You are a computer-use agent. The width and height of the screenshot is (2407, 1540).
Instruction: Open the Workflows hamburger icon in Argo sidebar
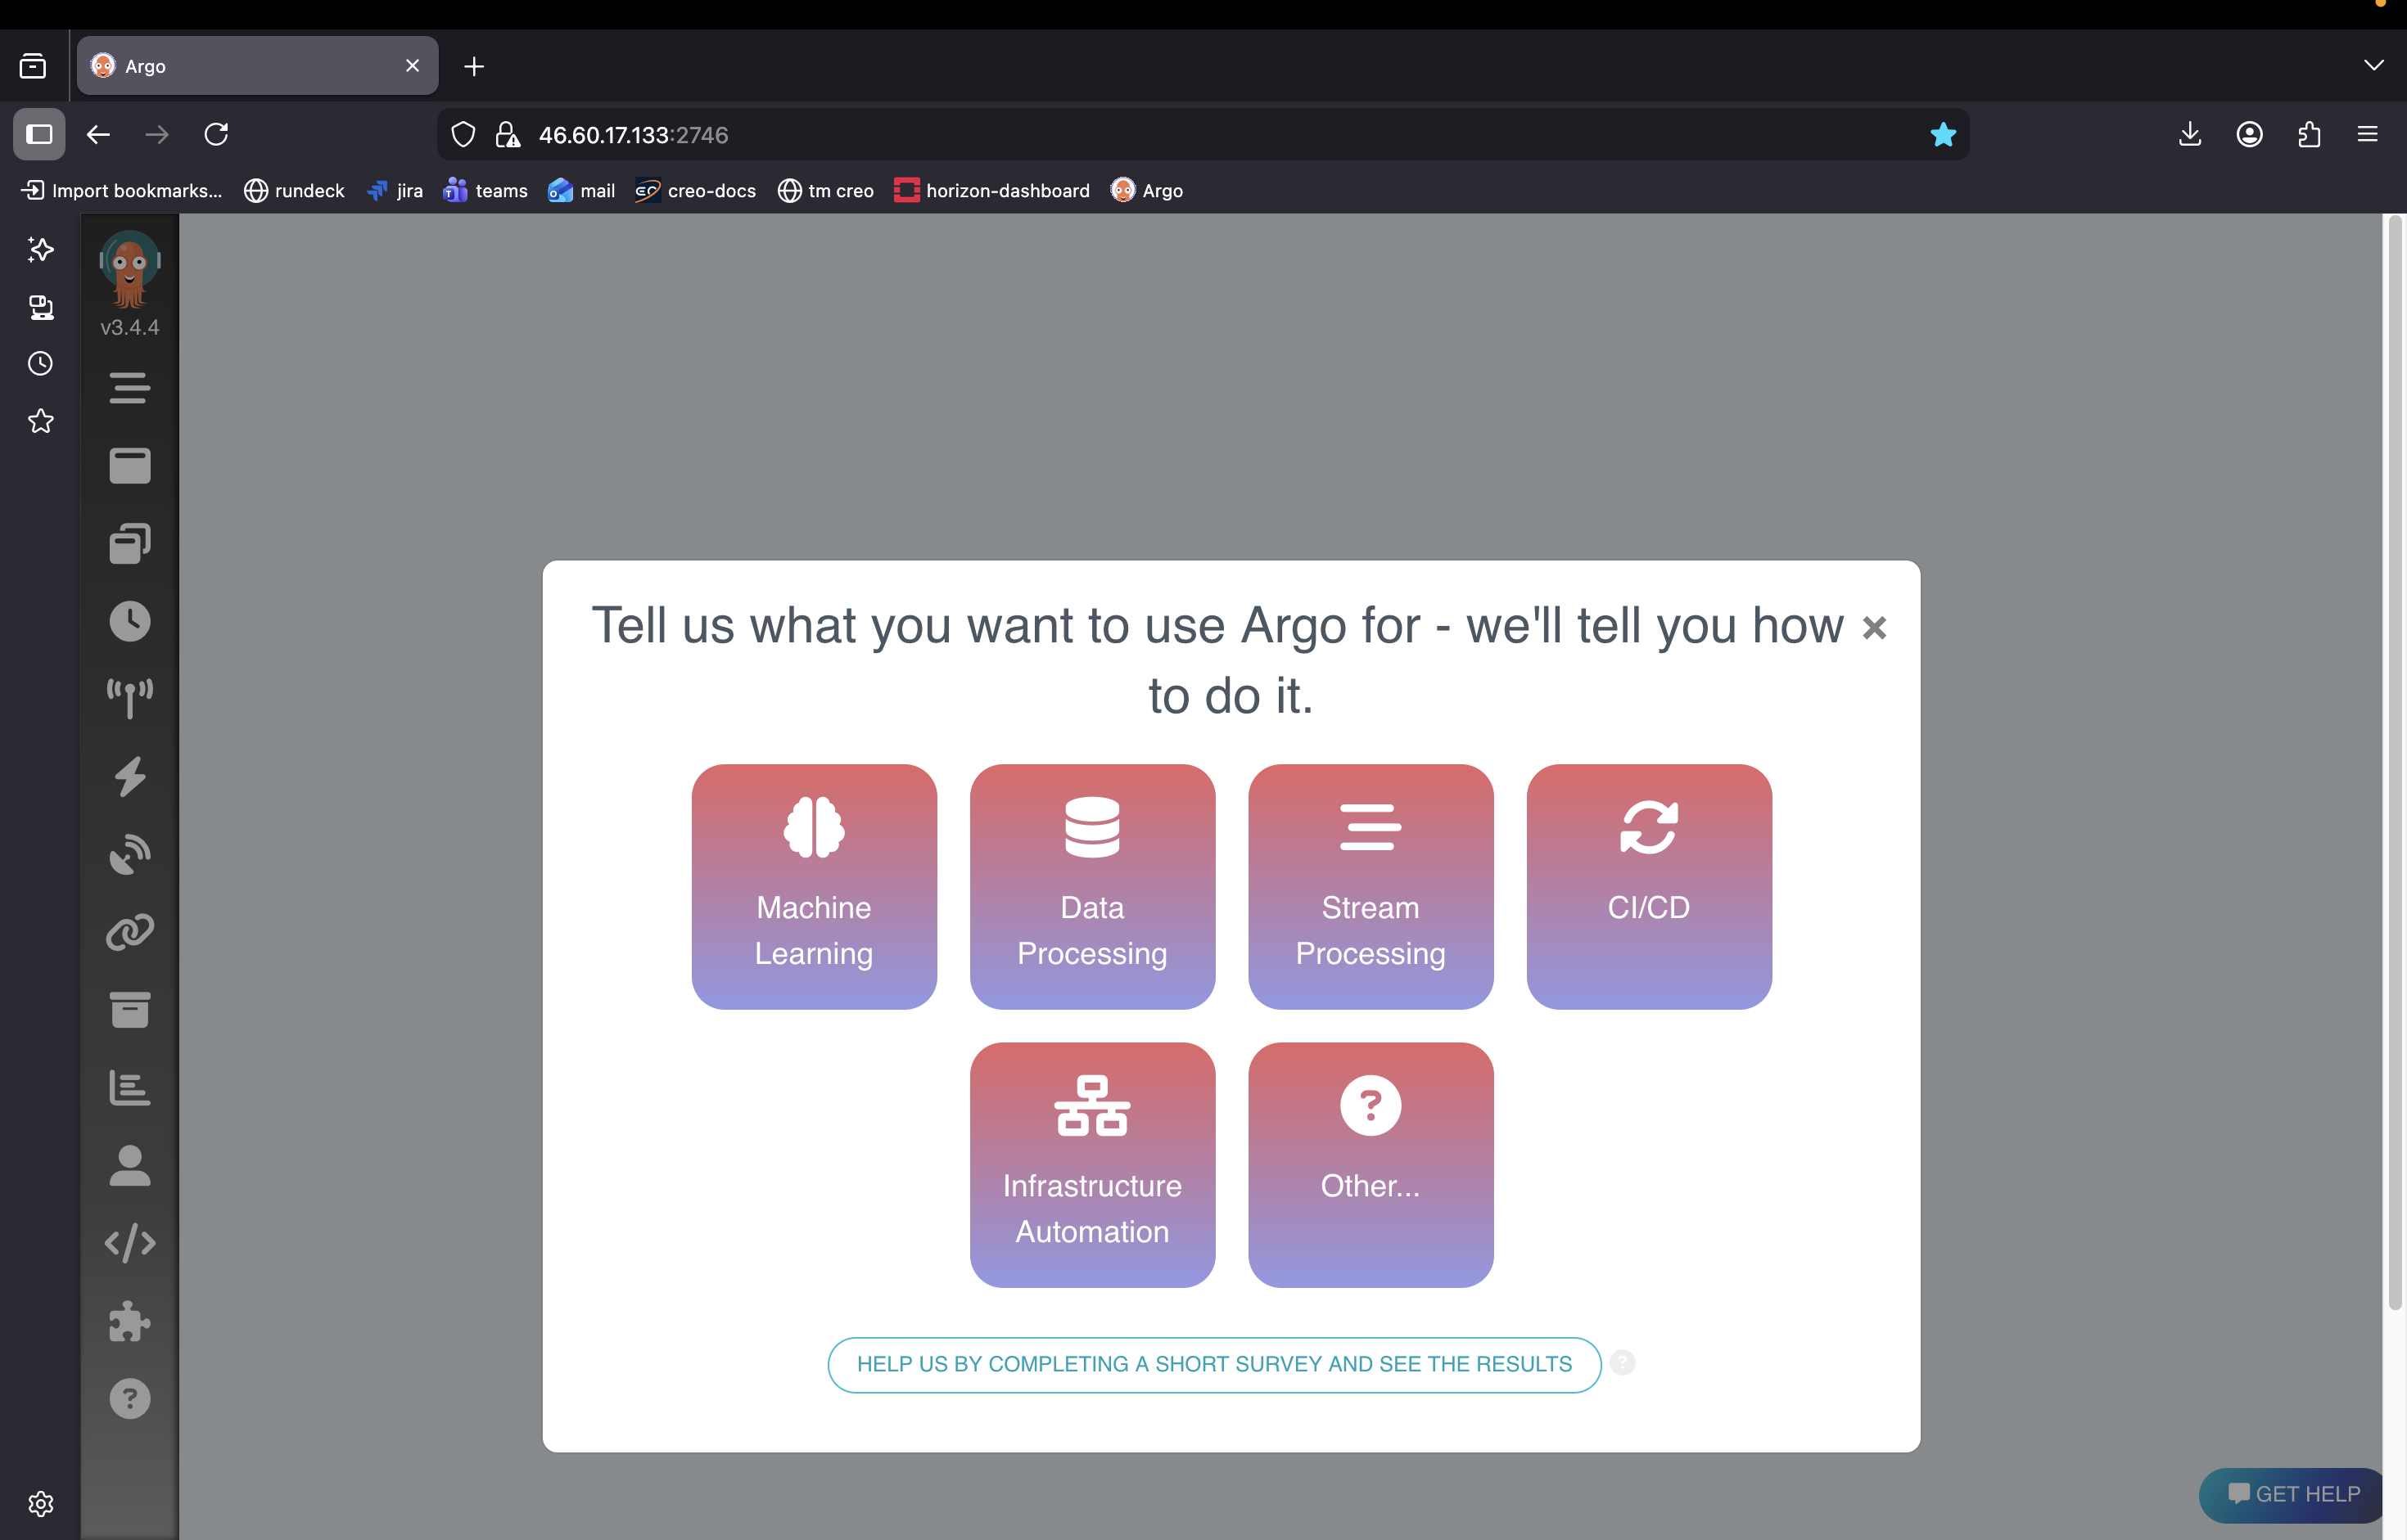point(129,387)
